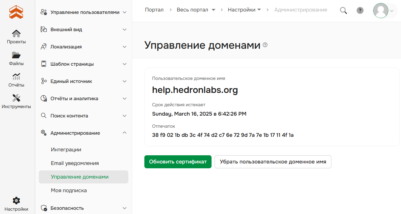Open the user avatar menu
The image size is (401, 214).
(381, 11)
